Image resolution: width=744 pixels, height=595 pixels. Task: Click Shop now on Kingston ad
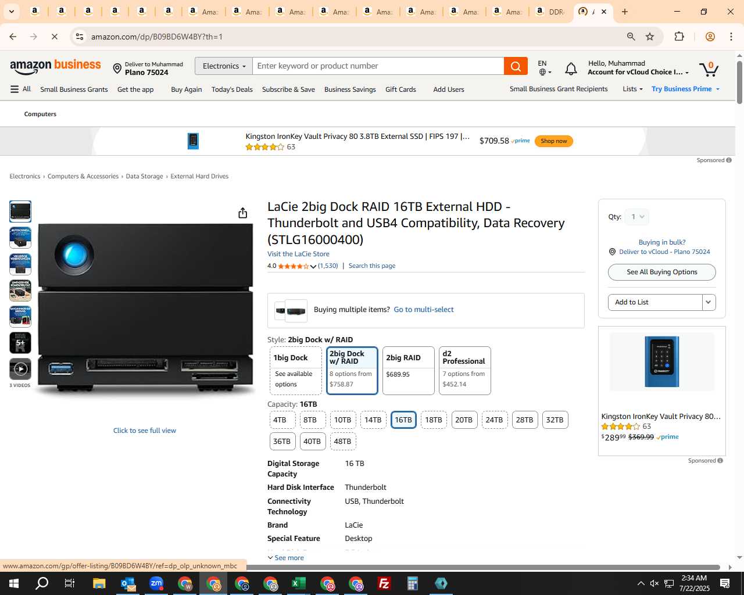pos(553,141)
